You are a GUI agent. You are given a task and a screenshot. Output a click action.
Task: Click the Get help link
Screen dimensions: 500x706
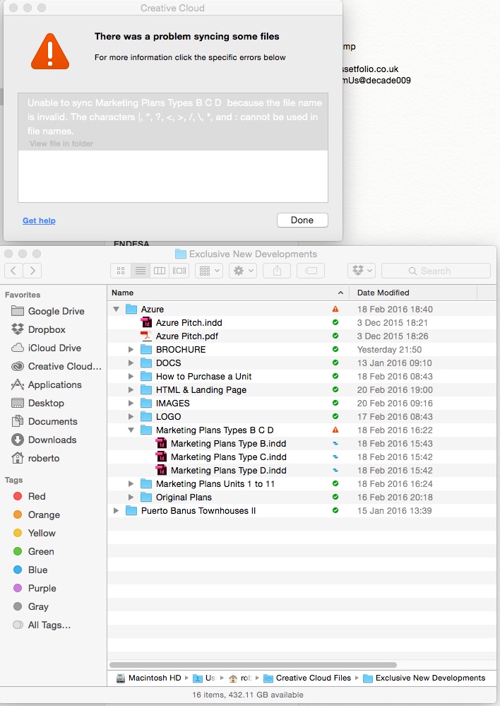pos(39,220)
